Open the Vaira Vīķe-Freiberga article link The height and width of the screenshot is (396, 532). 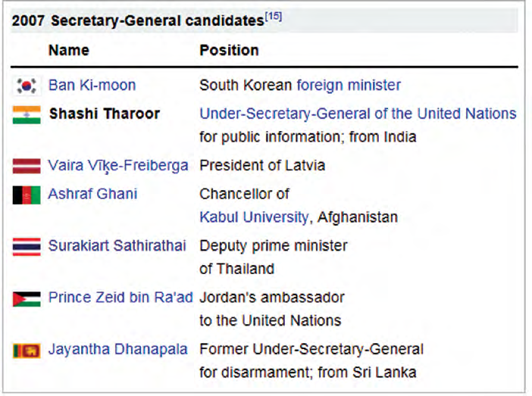click(x=118, y=165)
